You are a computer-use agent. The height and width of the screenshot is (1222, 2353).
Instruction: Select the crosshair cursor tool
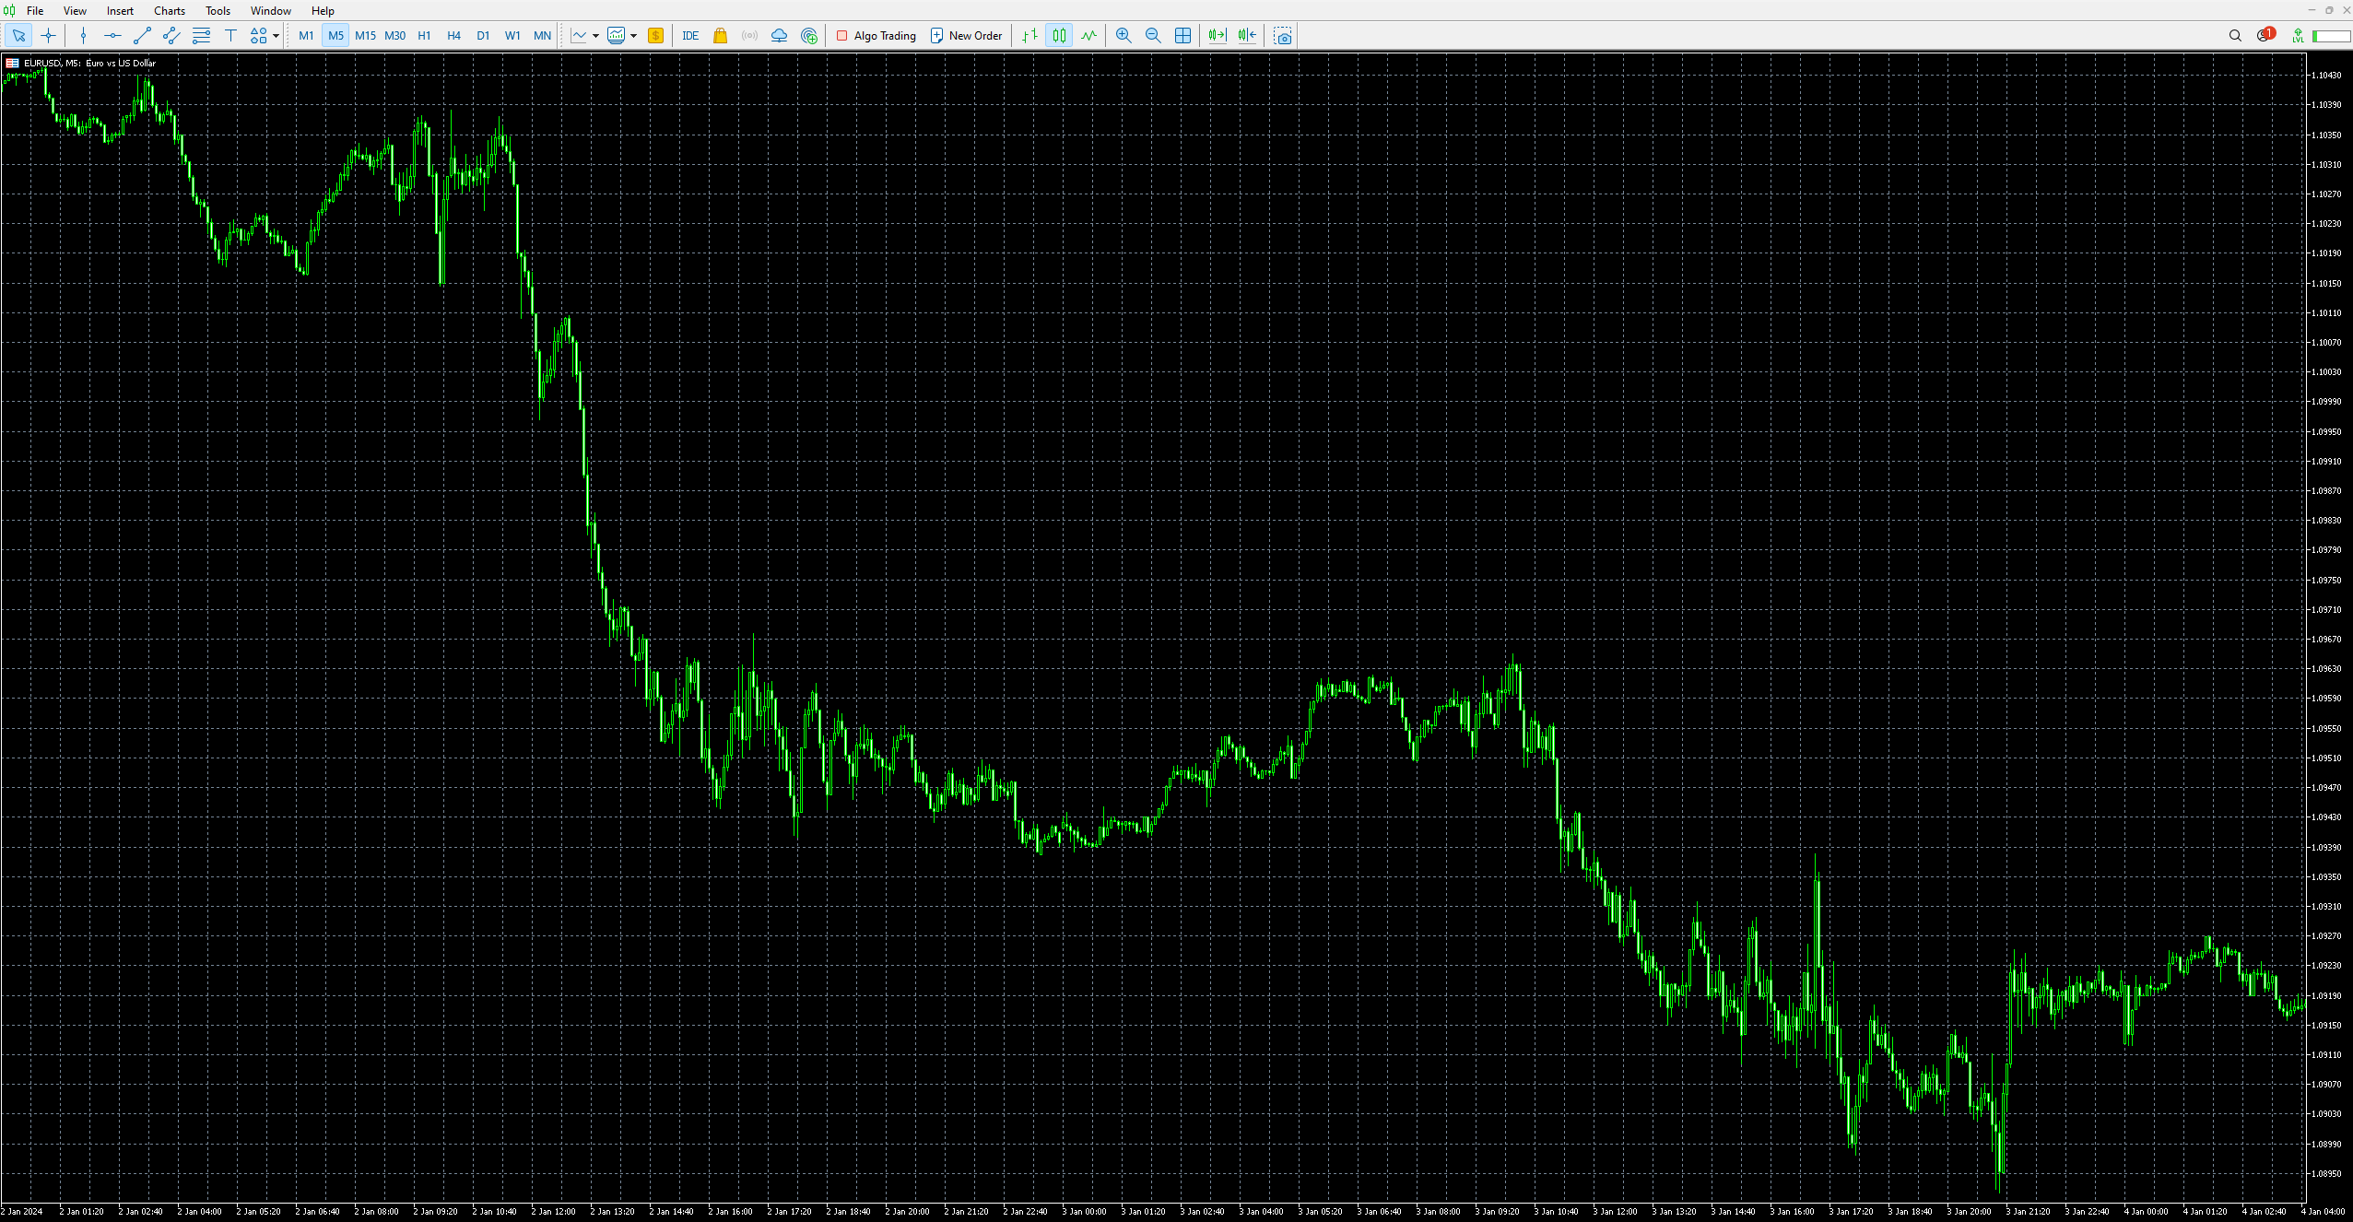pos(49,36)
